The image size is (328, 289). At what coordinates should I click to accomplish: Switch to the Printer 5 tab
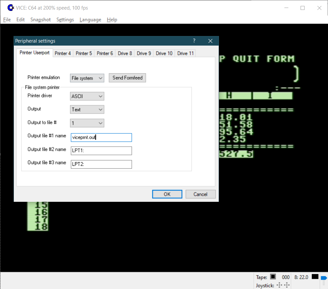point(84,53)
